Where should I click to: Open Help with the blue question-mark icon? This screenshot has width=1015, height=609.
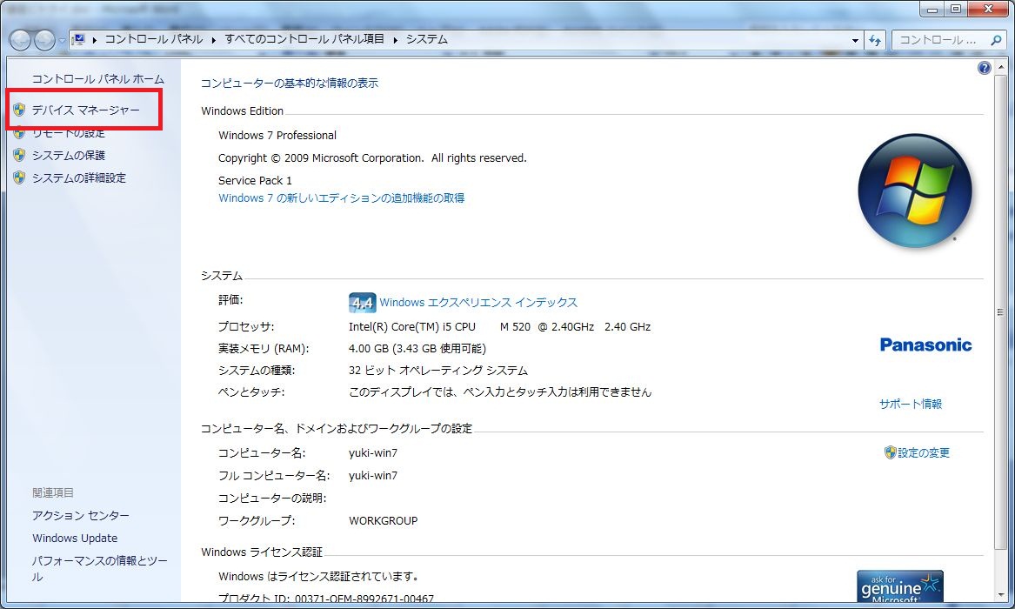(984, 68)
